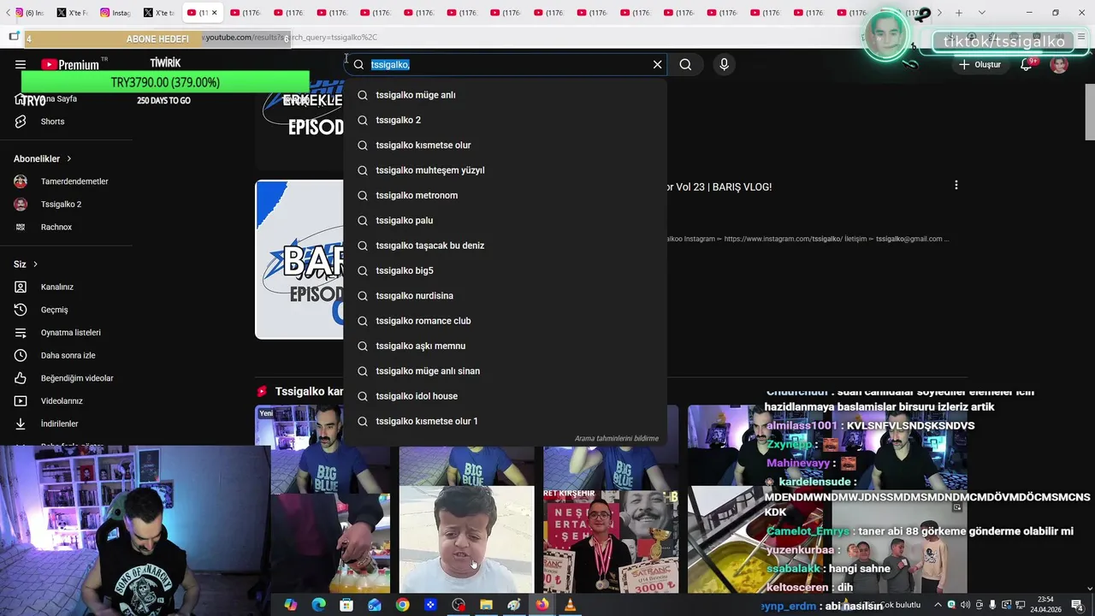The image size is (1095, 616).
Task: Select suggestion 'tssigalko idol house'
Action: coord(505,396)
